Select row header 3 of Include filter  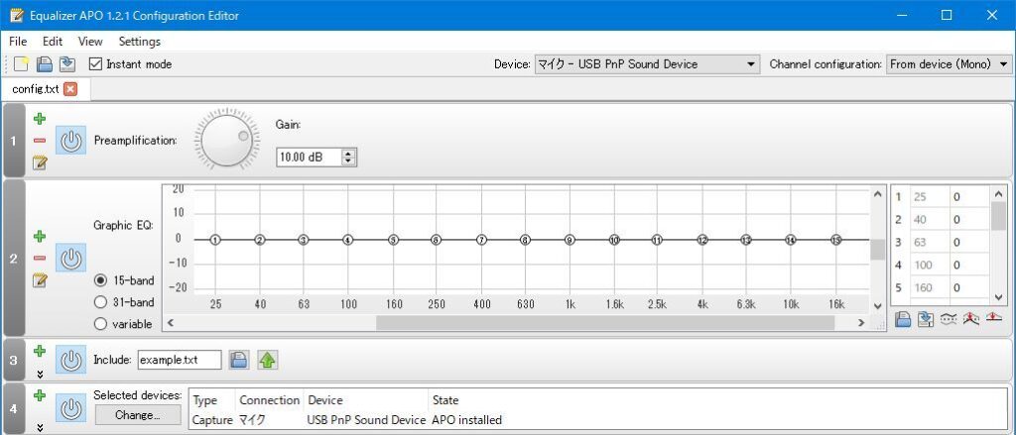[x=14, y=360]
